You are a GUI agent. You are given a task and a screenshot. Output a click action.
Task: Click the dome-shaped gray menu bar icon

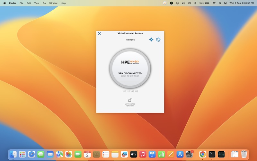pyautogui.click(x=190, y=3)
